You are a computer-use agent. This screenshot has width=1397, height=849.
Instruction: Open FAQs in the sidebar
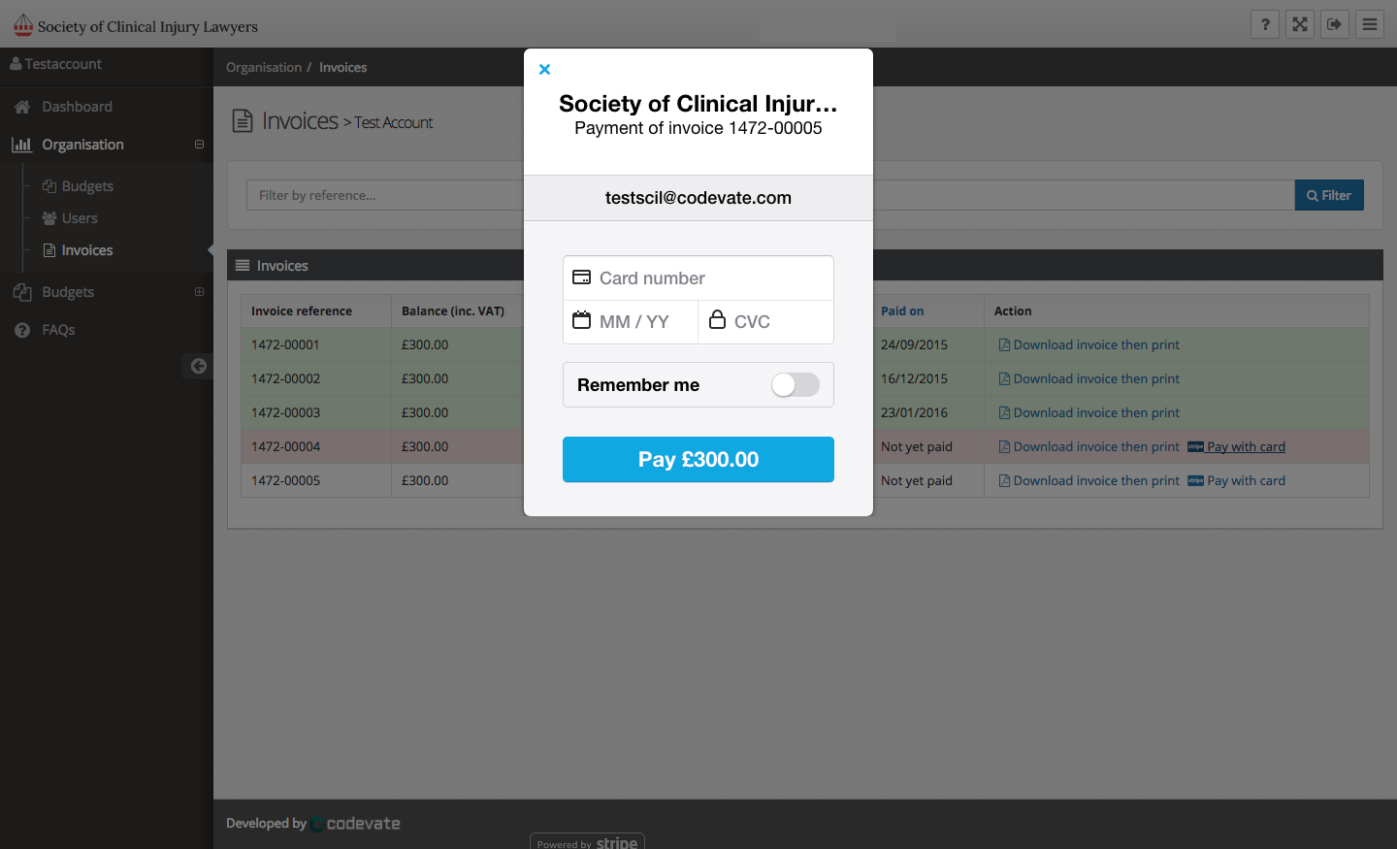[58, 330]
